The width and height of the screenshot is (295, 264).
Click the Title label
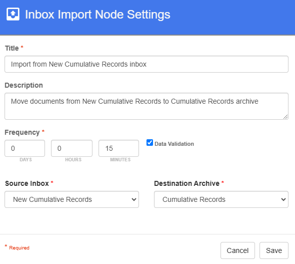pyautogui.click(x=11, y=48)
